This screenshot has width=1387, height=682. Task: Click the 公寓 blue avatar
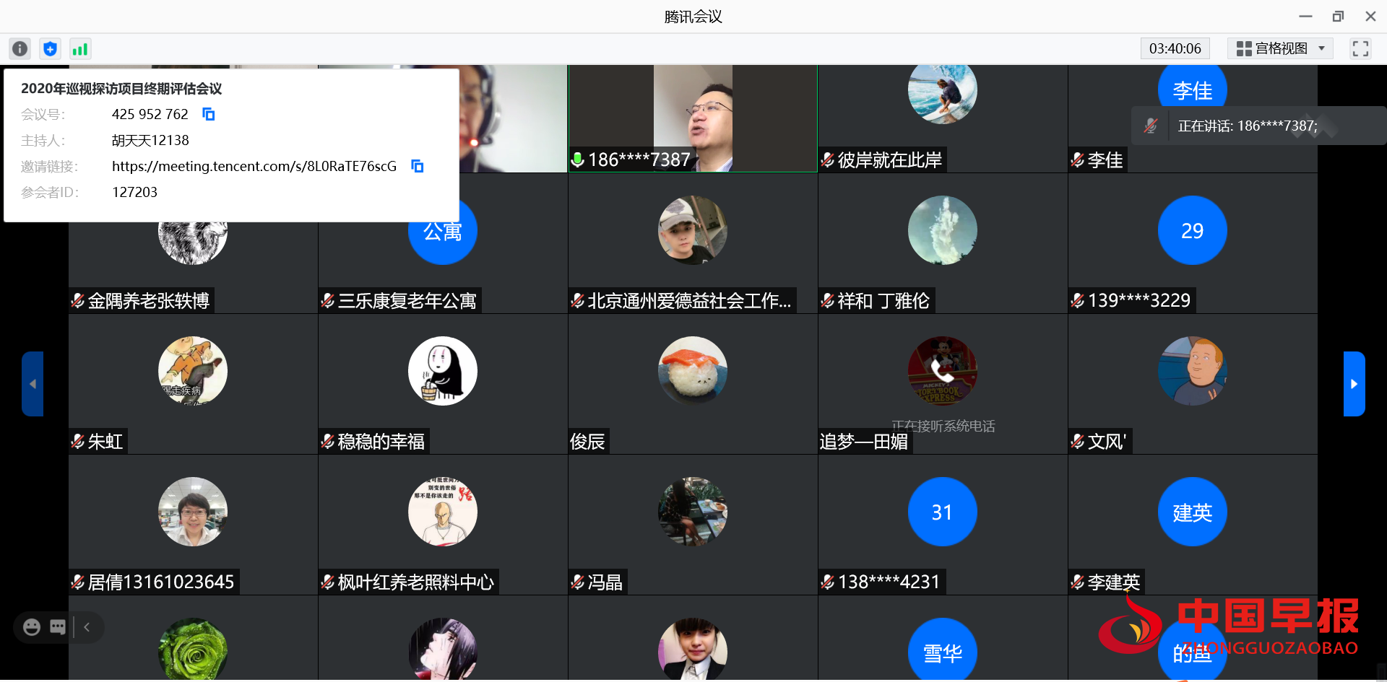click(x=443, y=230)
